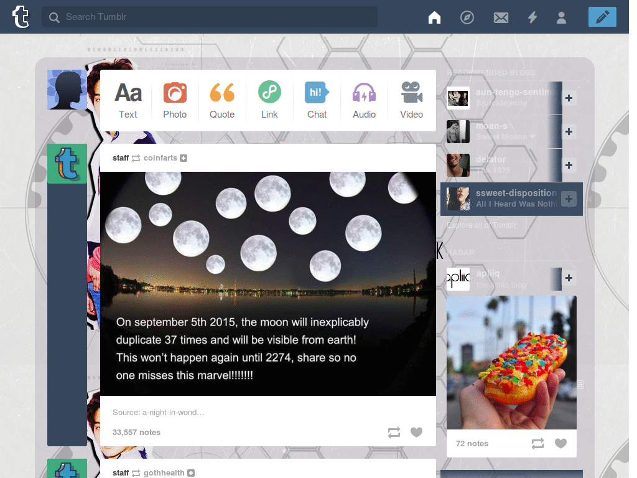Open the Inbox envelope icon
The height and width of the screenshot is (478, 637).
(x=501, y=17)
